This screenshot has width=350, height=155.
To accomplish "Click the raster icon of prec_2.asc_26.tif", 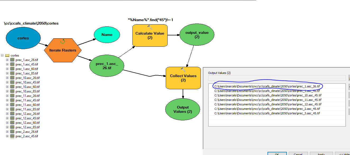I will click(12, 132).
